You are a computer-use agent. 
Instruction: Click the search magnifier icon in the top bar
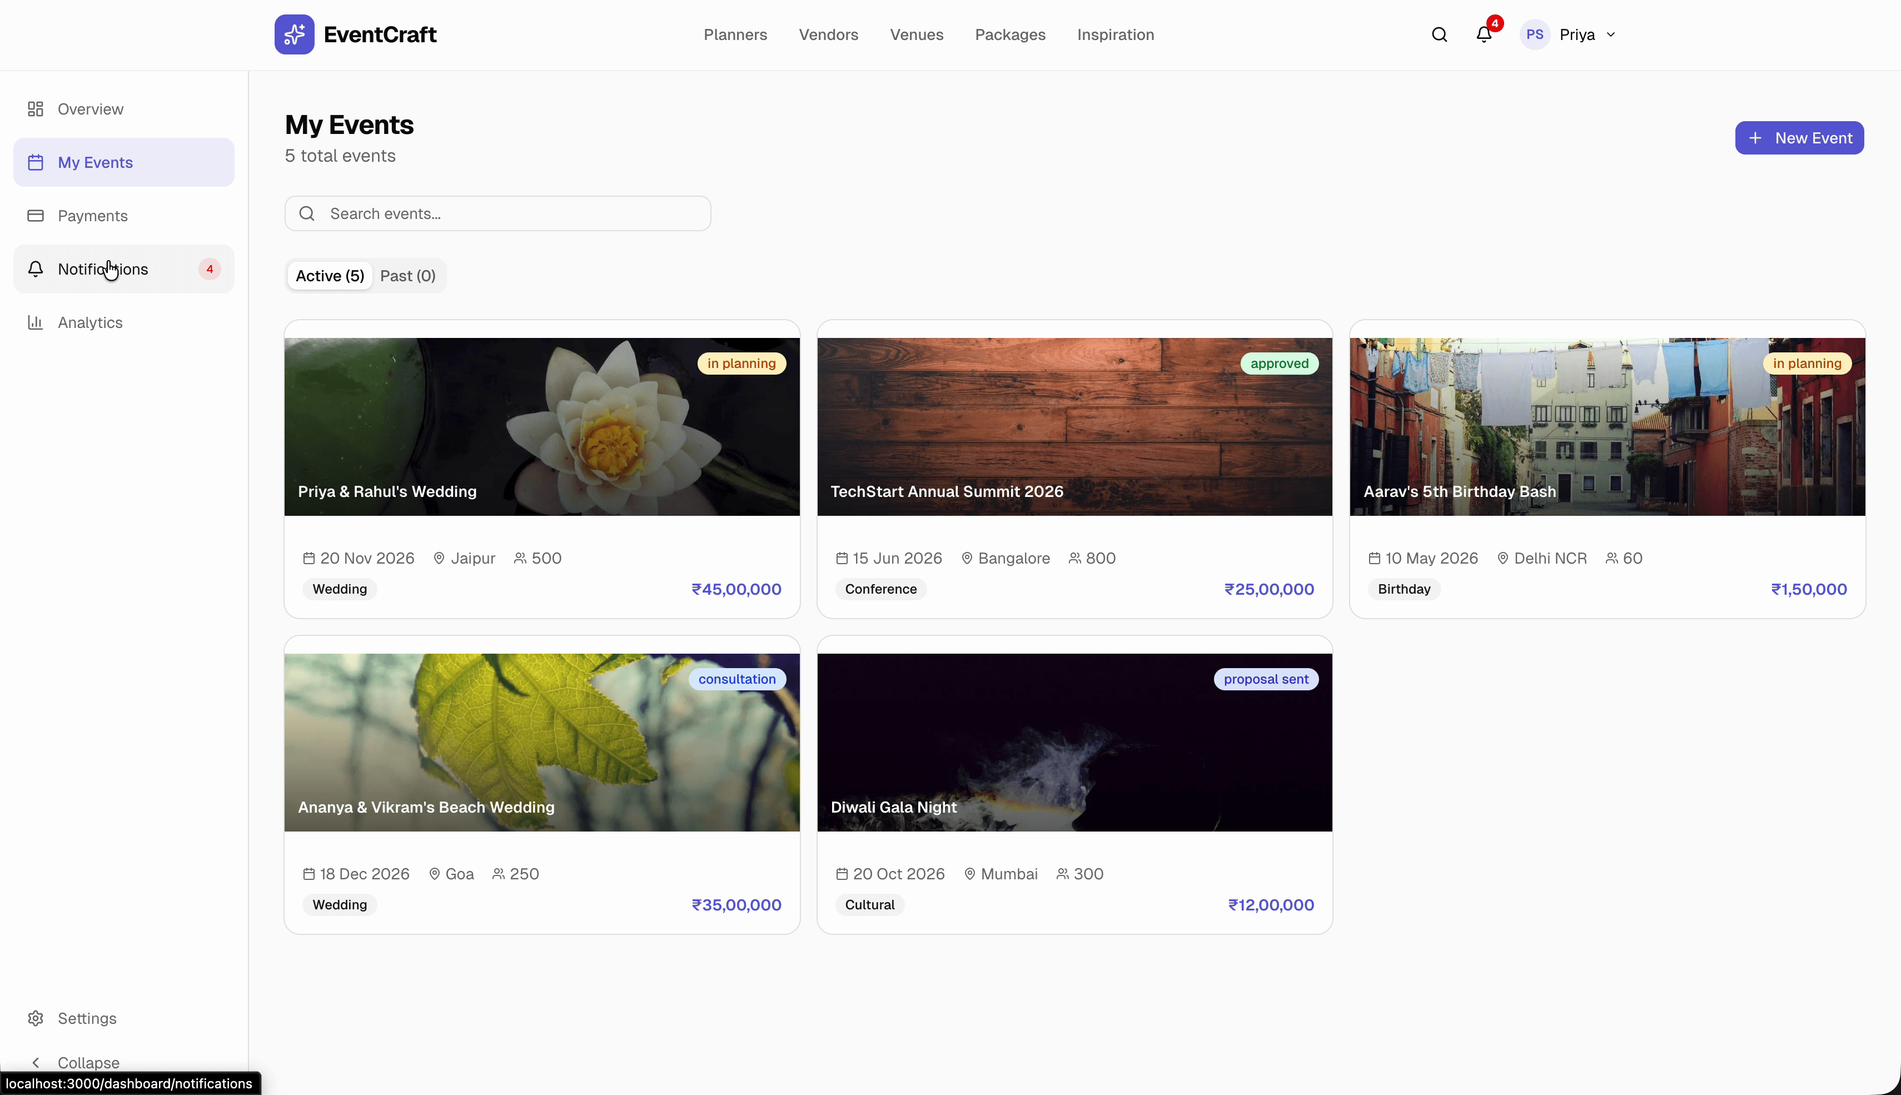pos(1439,34)
